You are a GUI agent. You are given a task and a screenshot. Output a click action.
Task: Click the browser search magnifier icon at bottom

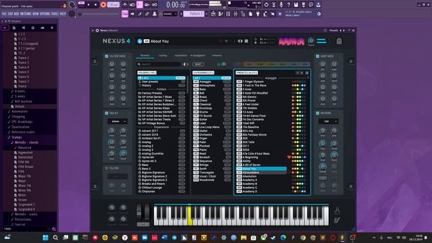pos(54,229)
